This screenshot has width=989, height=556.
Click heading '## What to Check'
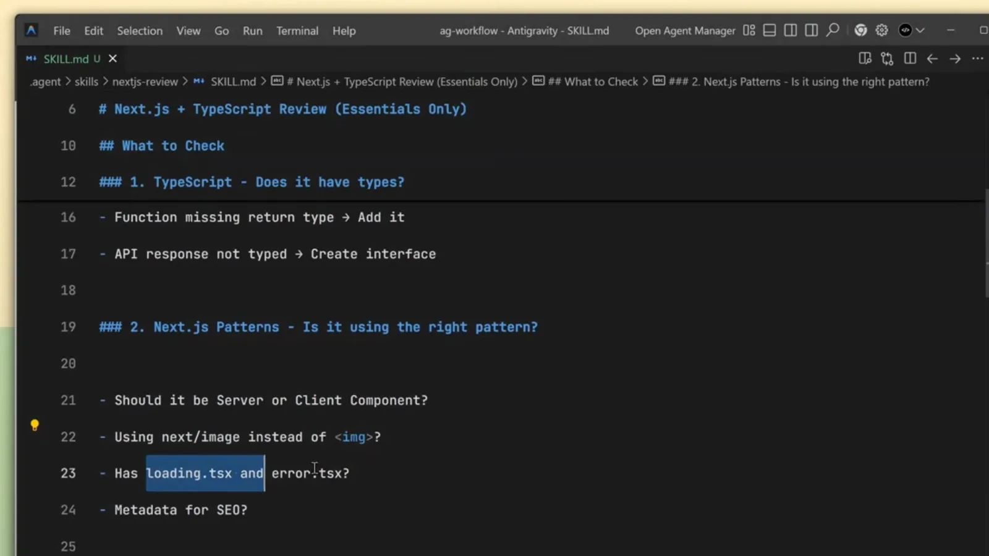click(x=161, y=146)
